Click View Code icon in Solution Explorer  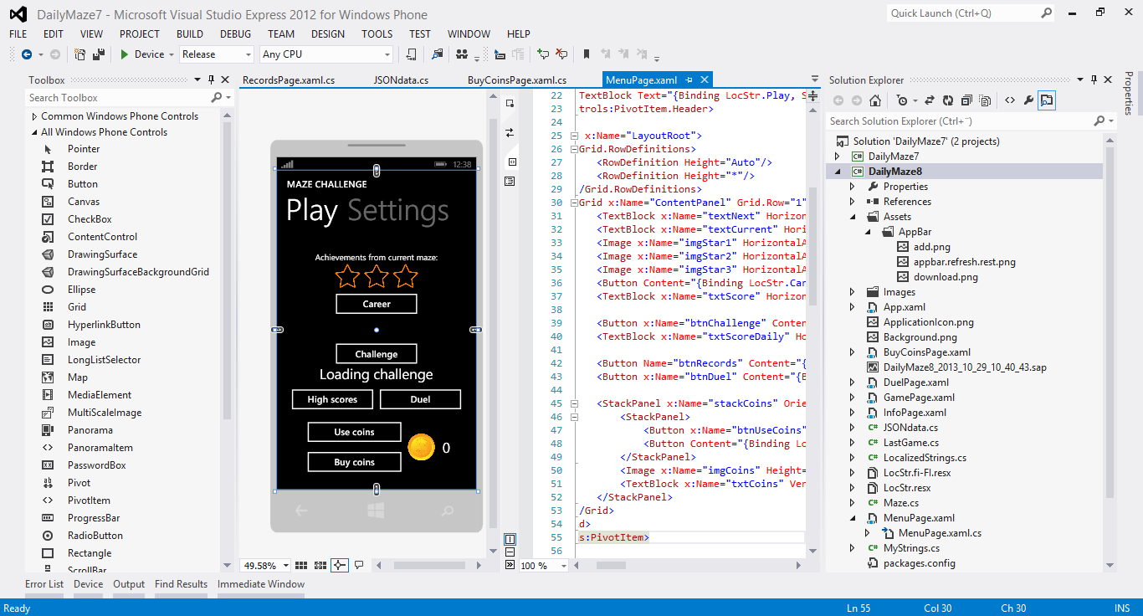(x=1010, y=100)
